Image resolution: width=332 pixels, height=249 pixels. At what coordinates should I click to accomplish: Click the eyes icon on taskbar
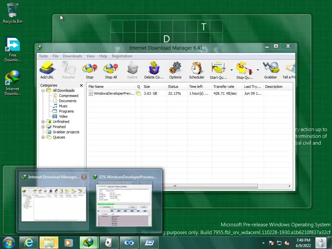click(x=129, y=243)
